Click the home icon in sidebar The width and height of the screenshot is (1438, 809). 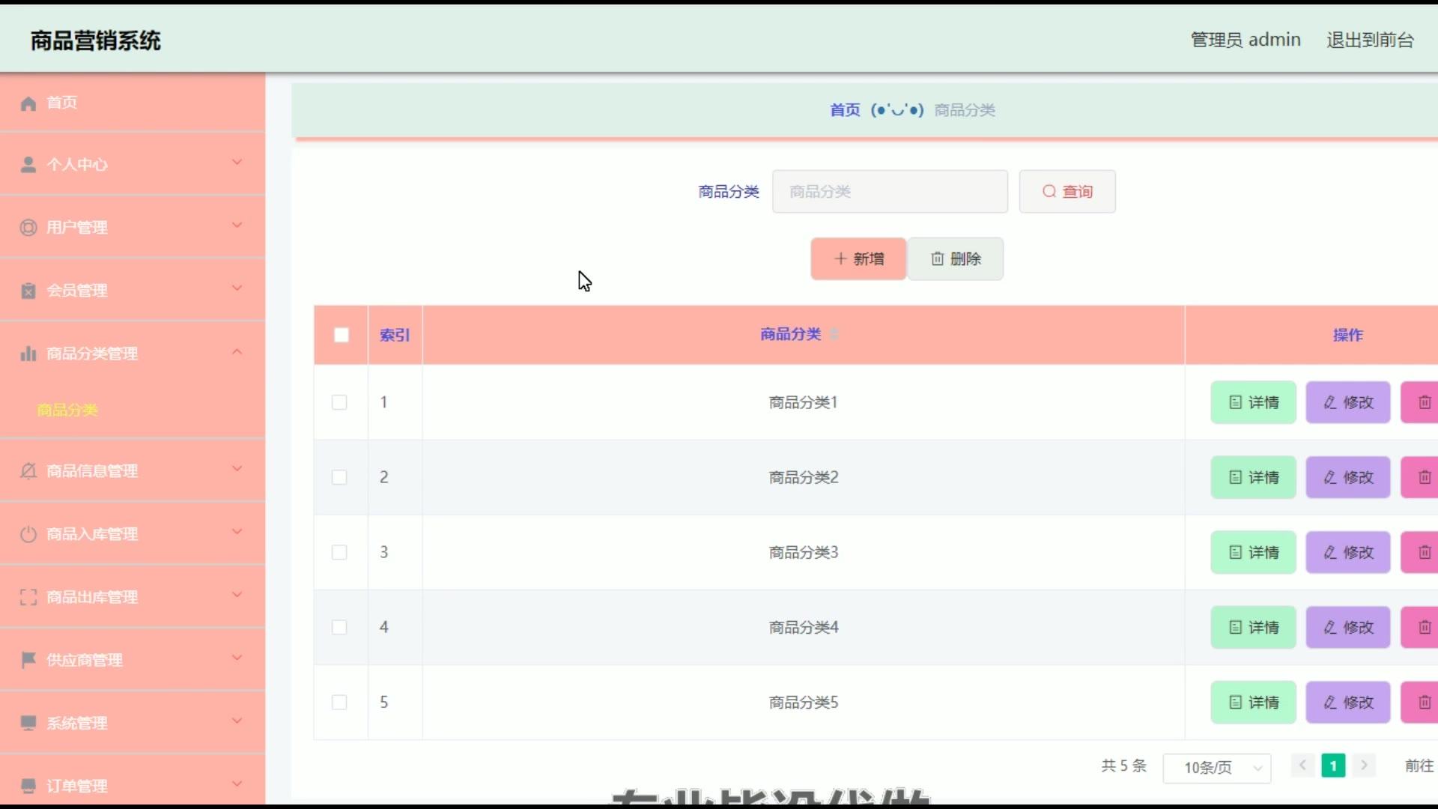coord(28,103)
